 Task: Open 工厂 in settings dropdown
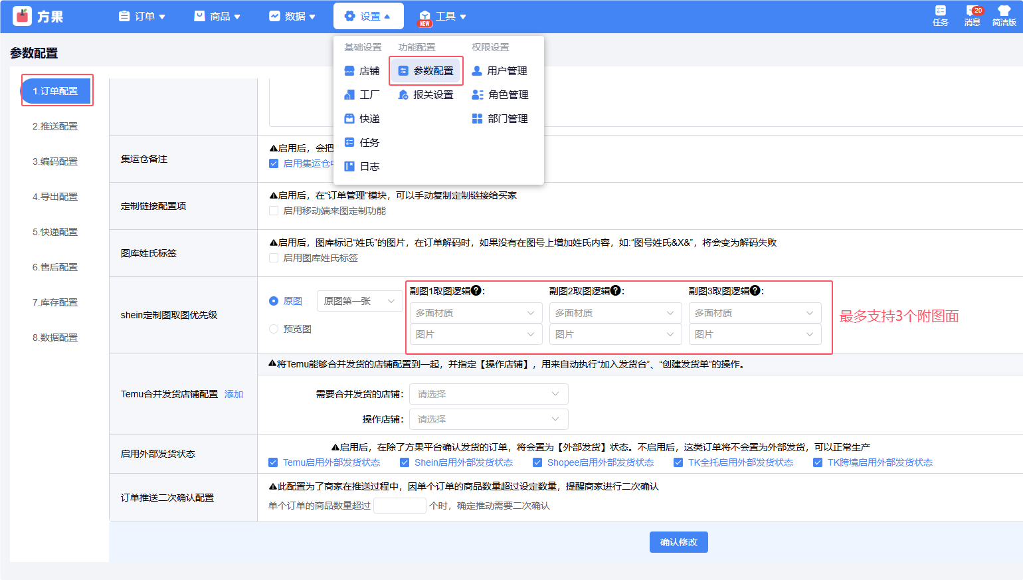[362, 95]
